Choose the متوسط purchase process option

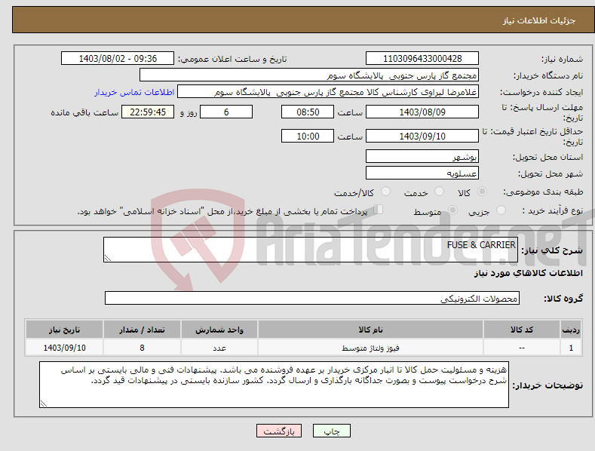point(452,210)
